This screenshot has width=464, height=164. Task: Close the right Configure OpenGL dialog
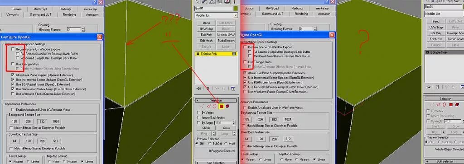pyautogui.click(x=332, y=35)
